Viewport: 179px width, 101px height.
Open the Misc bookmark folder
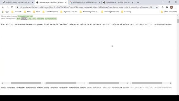coord(27,12)
